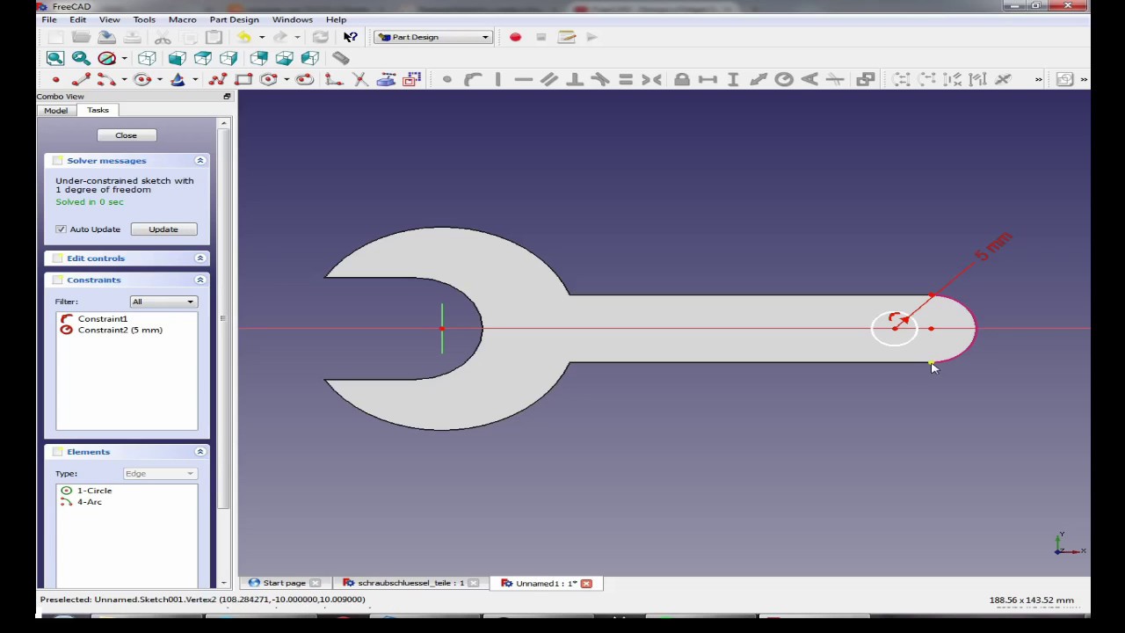Select the circle creation tool

point(142,80)
